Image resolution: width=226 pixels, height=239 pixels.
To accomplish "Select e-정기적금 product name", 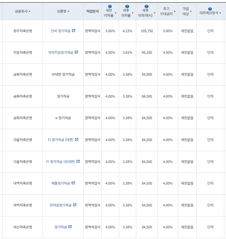I will (63, 118).
